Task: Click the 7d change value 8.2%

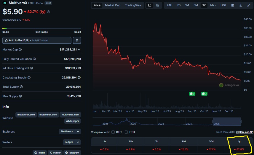Action: 156,149
